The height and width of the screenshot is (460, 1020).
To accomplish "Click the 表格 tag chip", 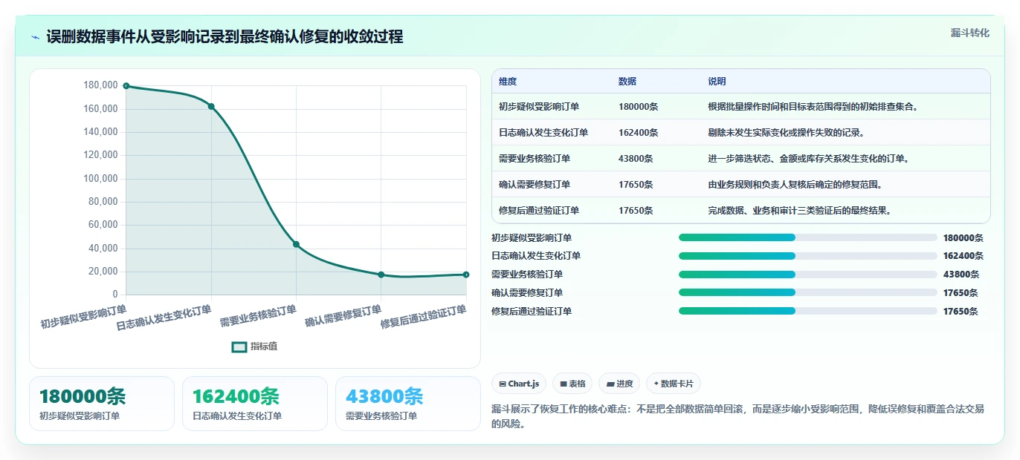I will [572, 384].
